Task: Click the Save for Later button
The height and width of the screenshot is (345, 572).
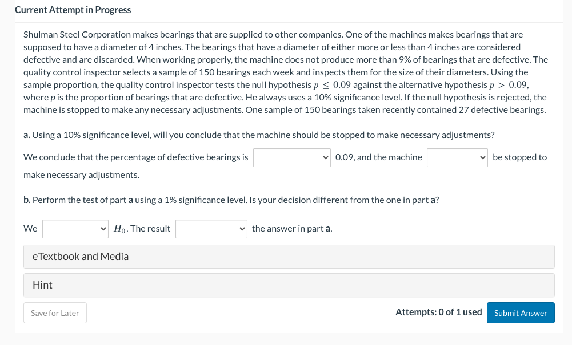Action: coord(55,313)
